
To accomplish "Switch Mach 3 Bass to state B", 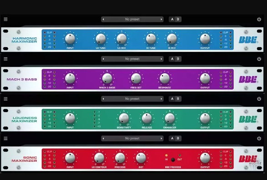I will 178,59.
